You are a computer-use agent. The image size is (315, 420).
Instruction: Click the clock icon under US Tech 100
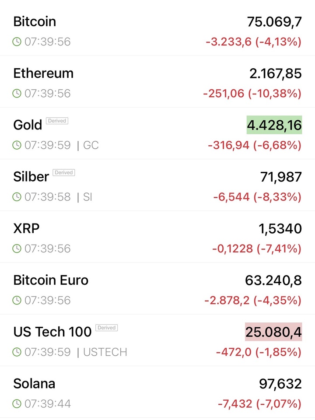pyautogui.click(x=17, y=352)
